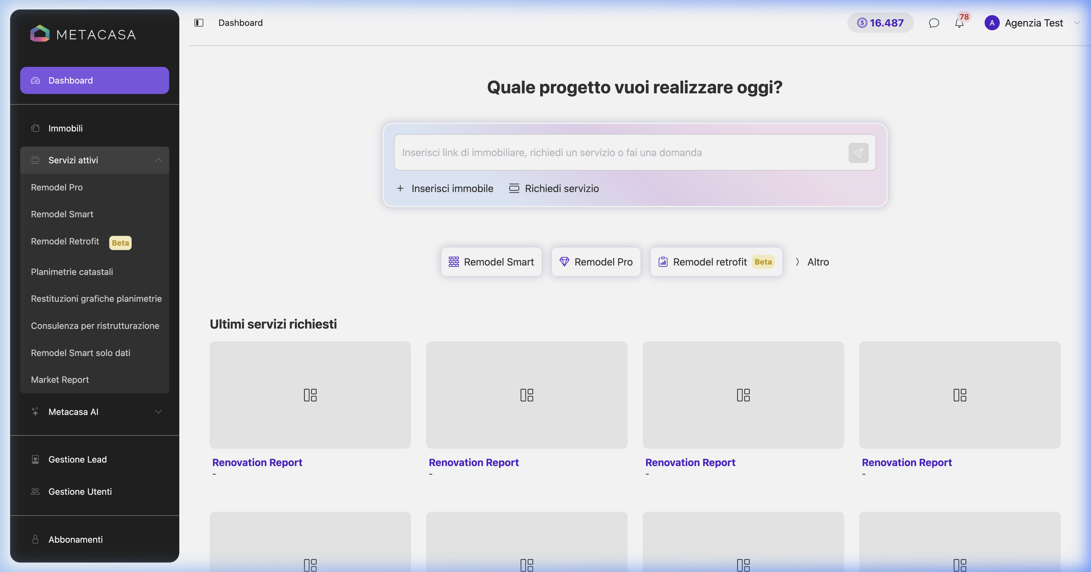Open the notifications bell
Image resolution: width=1091 pixels, height=572 pixels.
[x=959, y=23]
